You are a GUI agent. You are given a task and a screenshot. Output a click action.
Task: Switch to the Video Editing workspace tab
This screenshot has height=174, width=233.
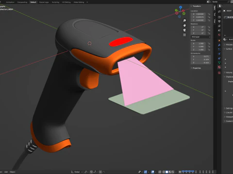point(79,2)
